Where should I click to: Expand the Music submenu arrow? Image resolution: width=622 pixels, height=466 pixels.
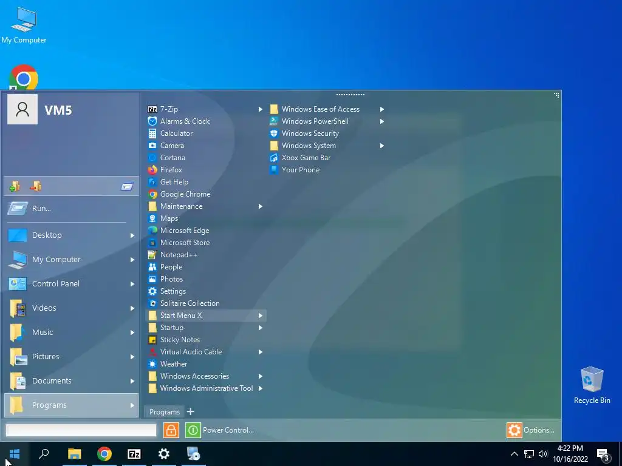click(x=132, y=333)
